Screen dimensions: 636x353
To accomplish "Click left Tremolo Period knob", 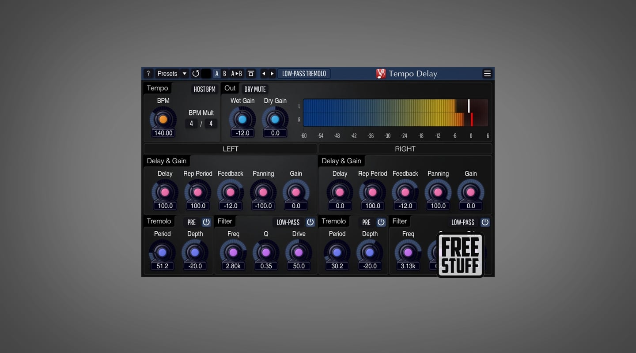I will [162, 252].
